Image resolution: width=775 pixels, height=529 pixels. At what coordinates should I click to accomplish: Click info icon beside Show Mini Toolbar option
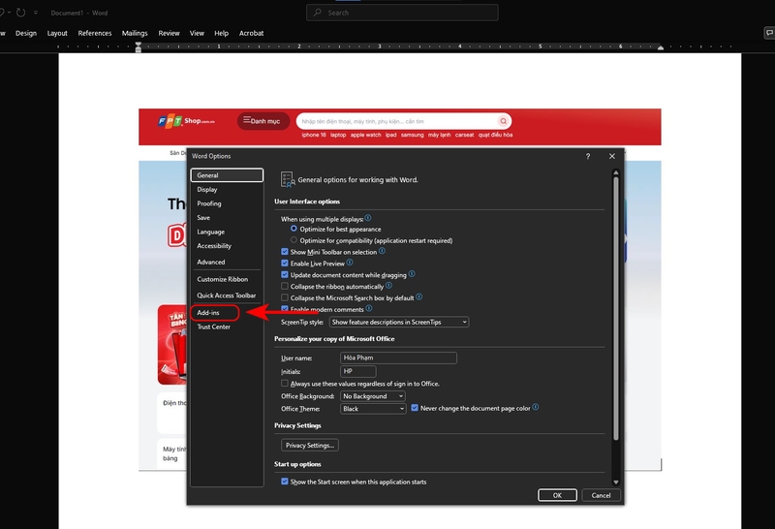click(382, 251)
